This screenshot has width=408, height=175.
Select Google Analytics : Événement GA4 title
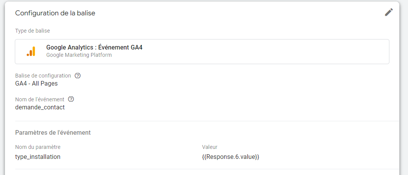[94, 48]
